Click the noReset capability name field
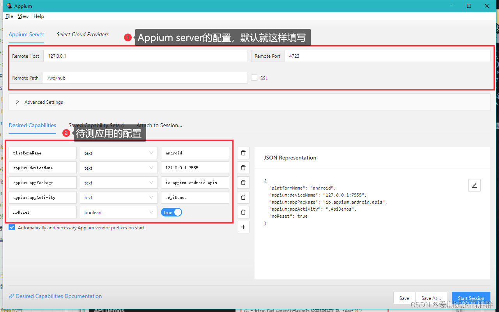Image resolution: width=499 pixels, height=312 pixels. pyautogui.click(x=42, y=212)
